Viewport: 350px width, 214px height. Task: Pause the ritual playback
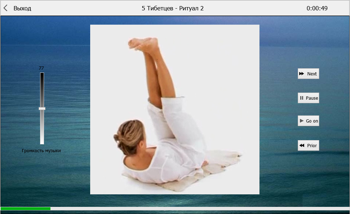pyautogui.click(x=308, y=98)
